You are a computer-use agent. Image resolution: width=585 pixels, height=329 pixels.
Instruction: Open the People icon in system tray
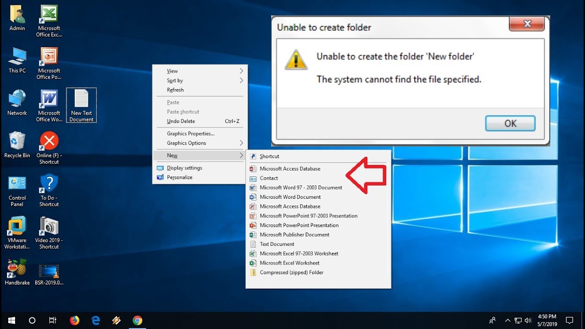click(x=492, y=320)
